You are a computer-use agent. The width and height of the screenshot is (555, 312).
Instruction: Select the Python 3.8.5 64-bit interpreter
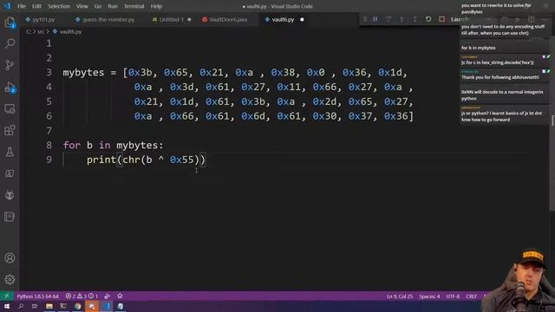(38, 296)
